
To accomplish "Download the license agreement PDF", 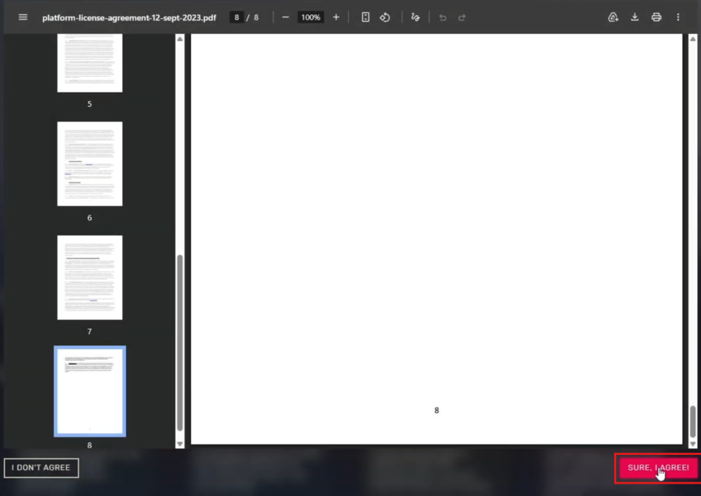I will click(x=635, y=17).
